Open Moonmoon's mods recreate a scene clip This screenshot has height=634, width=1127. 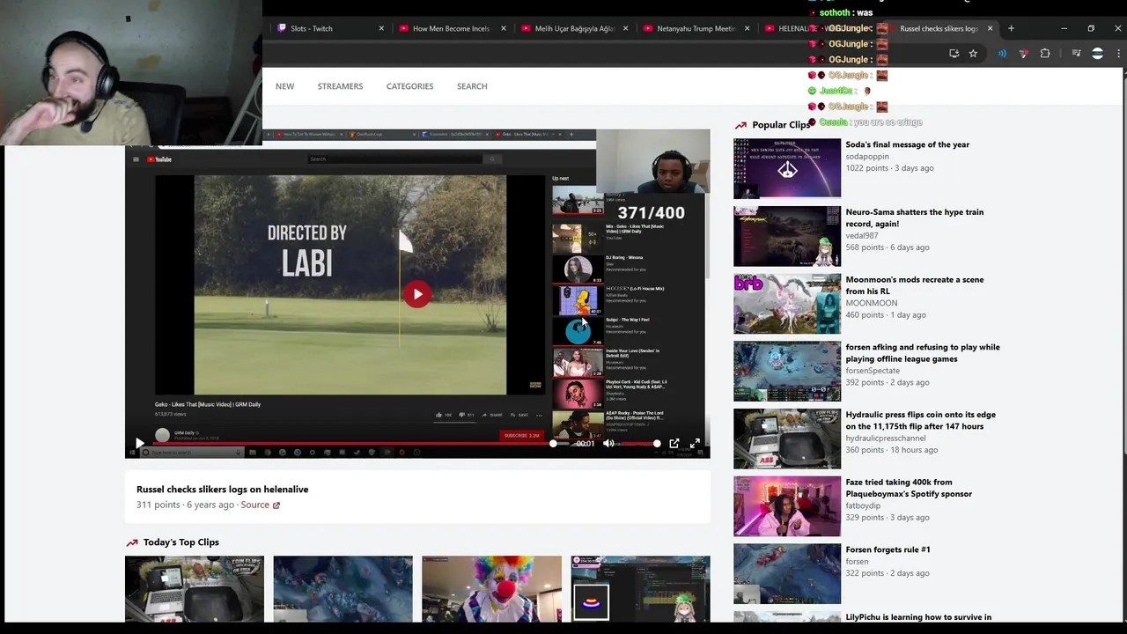(x=914, y=285)
